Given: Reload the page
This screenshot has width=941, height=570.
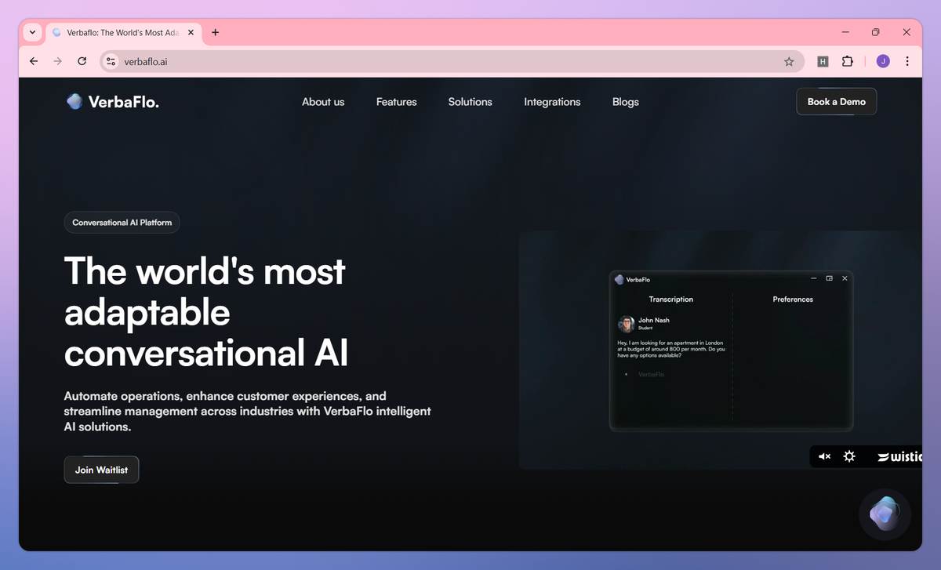Looking at the screenshot, I should click(82, 61).
